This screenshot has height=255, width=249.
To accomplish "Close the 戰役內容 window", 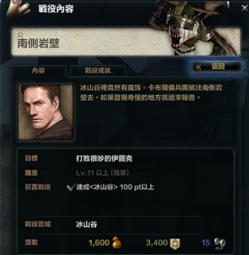I will pyautogui.click(x=245, y=8).
